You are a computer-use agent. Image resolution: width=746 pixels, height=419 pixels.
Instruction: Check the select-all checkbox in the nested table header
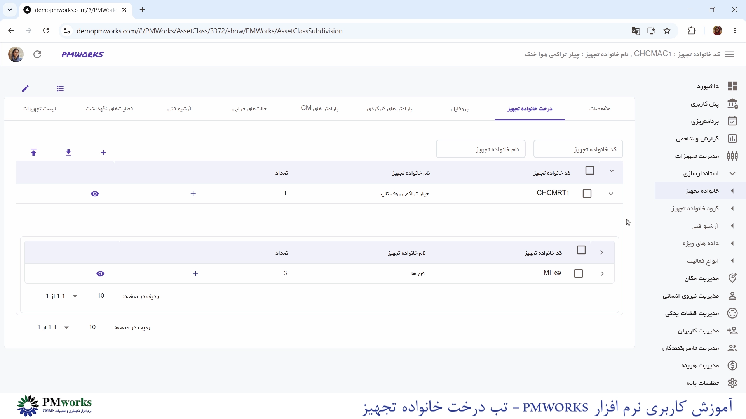click(x=581, y=250)
